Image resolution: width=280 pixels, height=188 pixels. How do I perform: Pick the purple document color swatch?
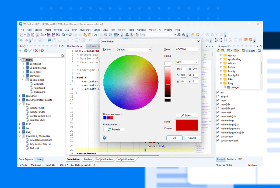108,118
